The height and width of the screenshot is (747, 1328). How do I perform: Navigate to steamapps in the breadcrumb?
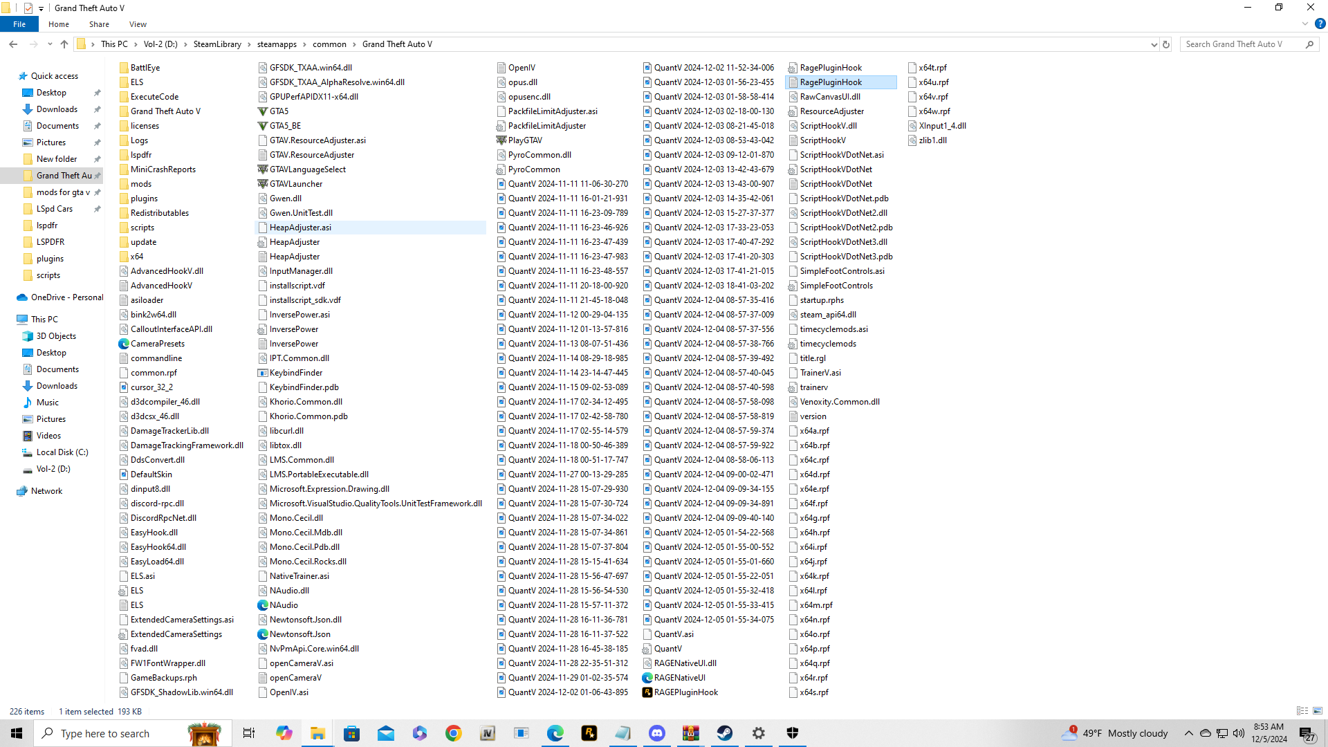[x=277, y=44]
